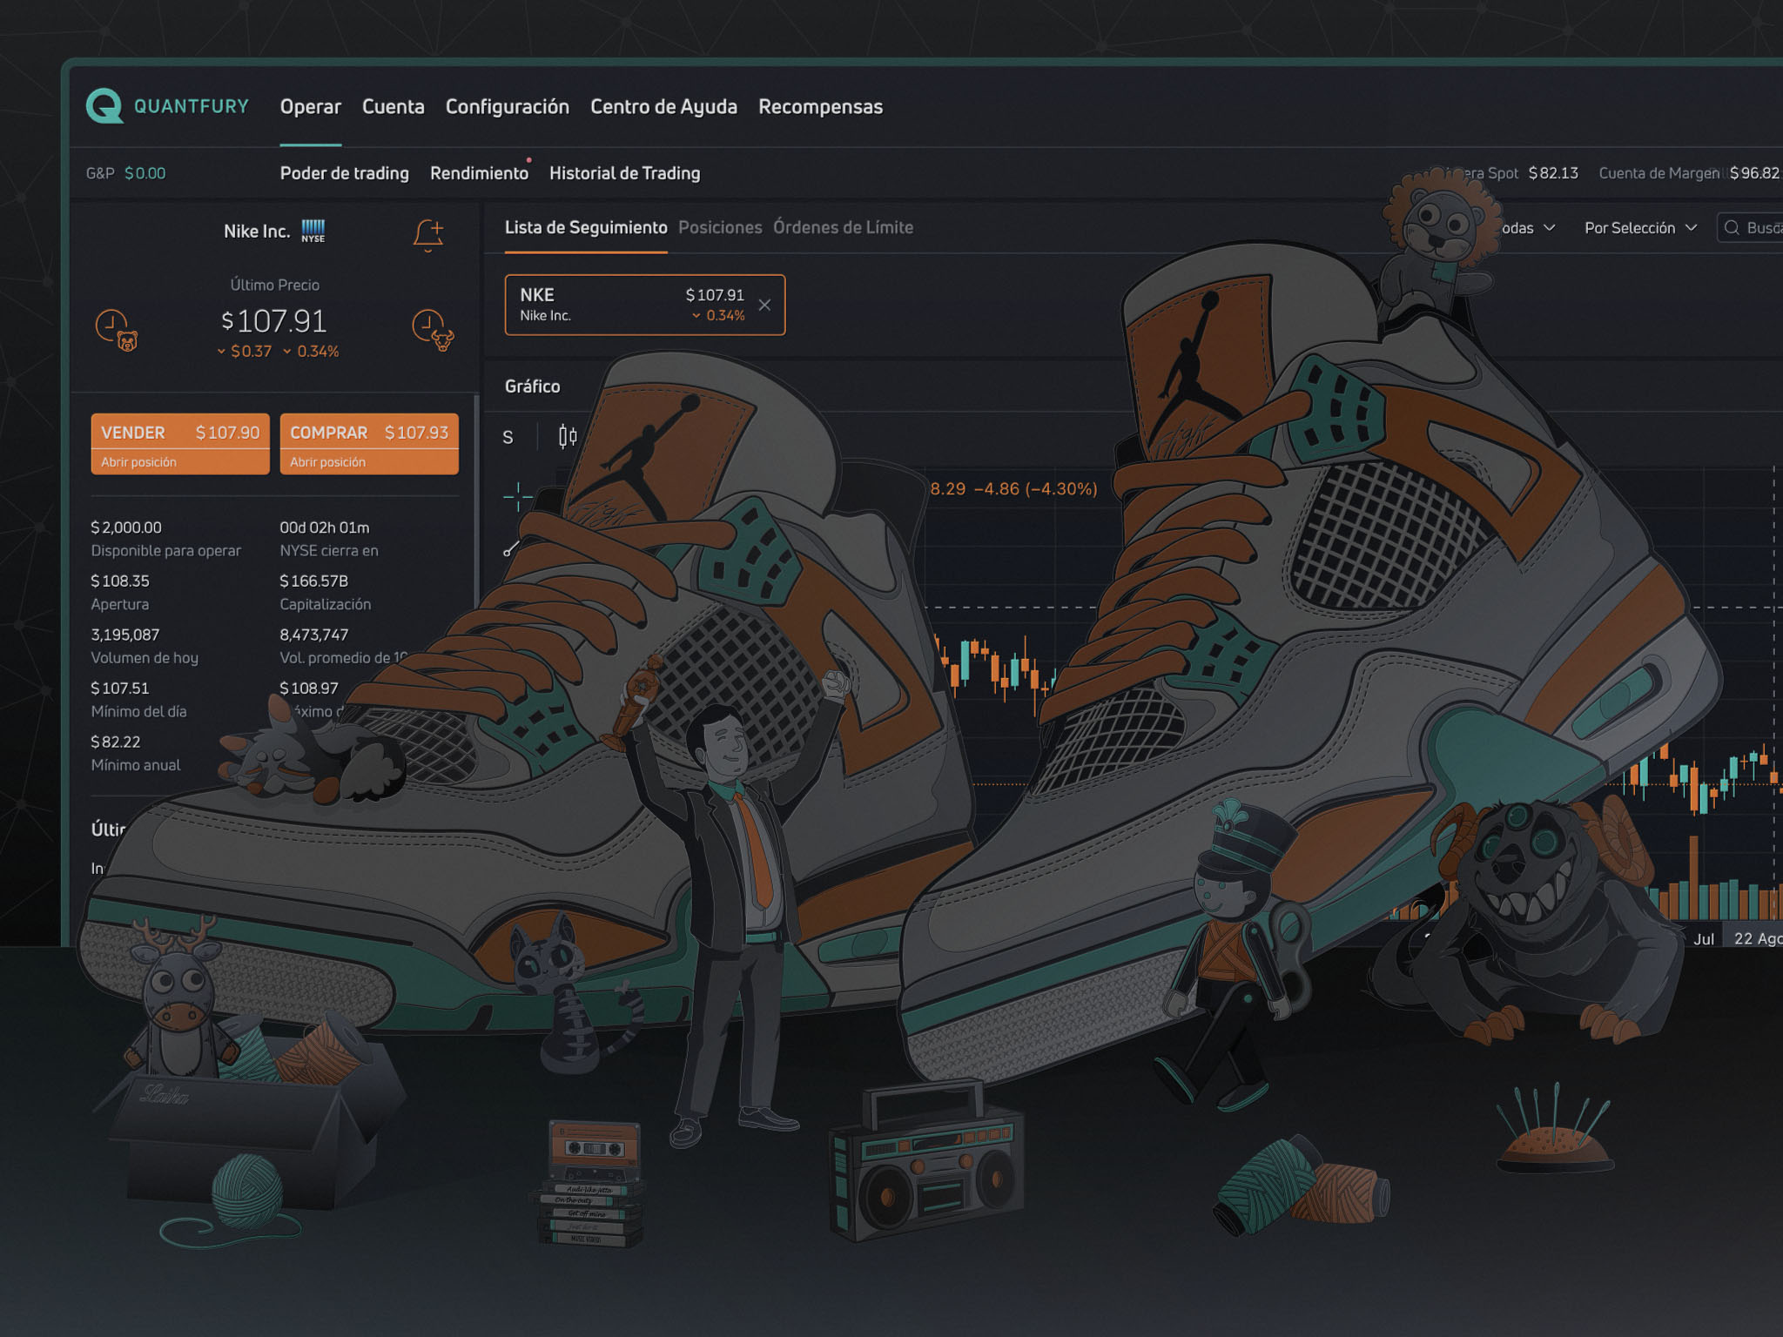Open the Centro de Ayuda menu

[663, 106]
